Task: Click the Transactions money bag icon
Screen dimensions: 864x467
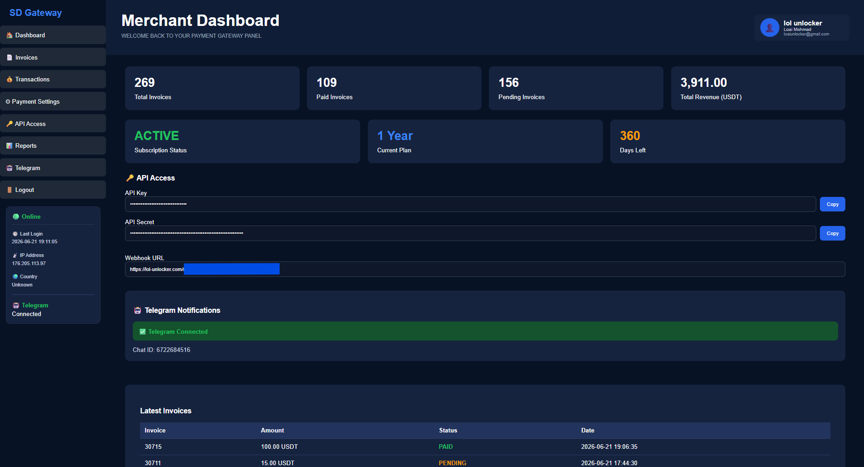Action: [10, 79]
